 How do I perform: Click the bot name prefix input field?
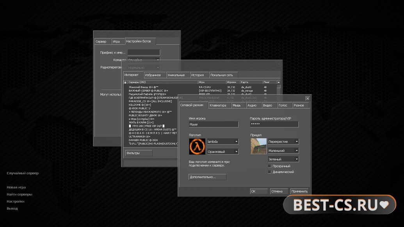pyautogui.click(x=144, y=53)
